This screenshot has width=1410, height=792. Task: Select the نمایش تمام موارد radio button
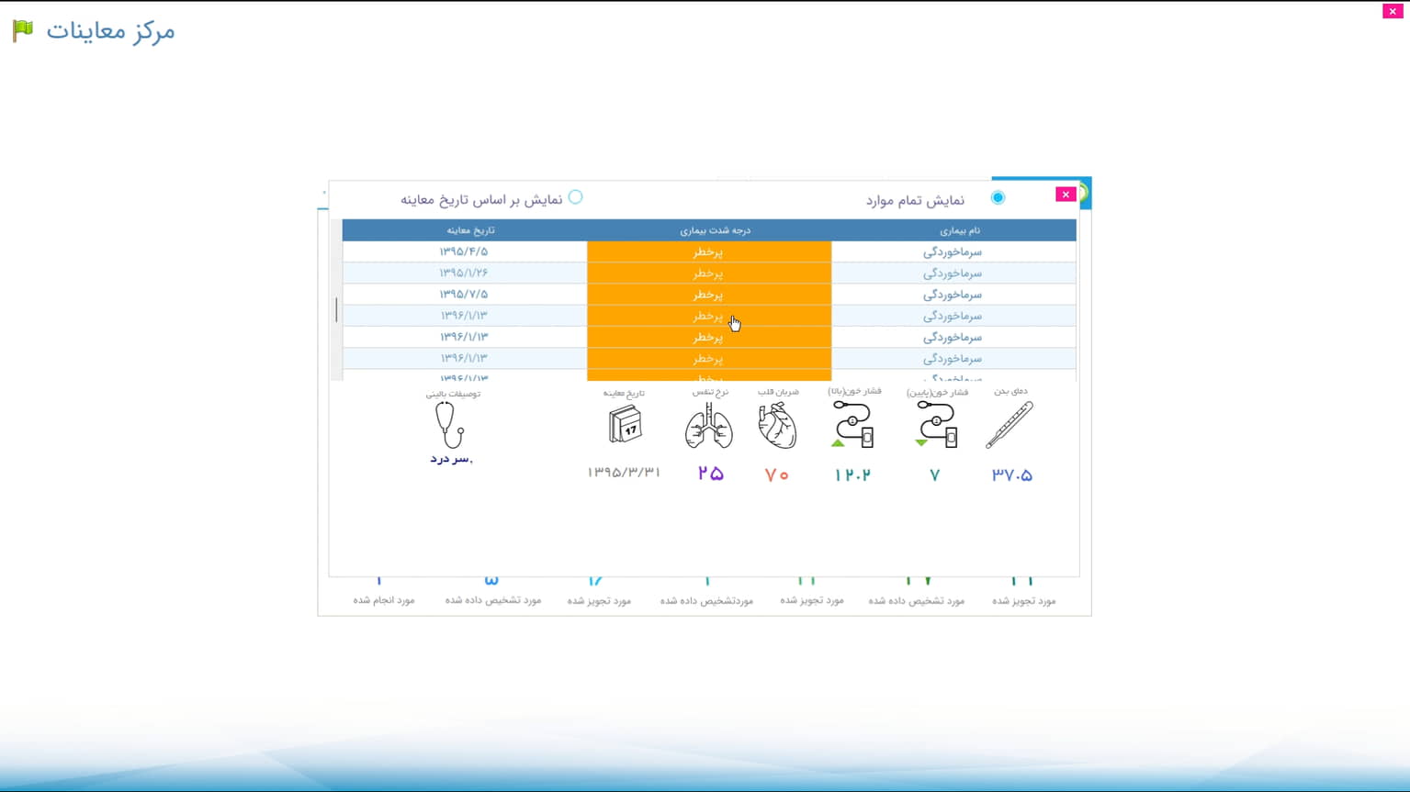point(998,198)
